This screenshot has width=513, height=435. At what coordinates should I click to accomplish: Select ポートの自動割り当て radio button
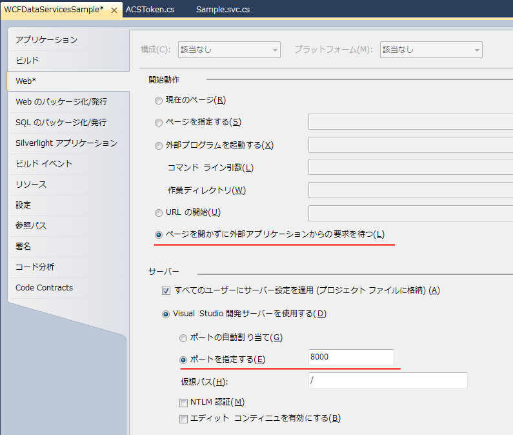pos(183,338)
